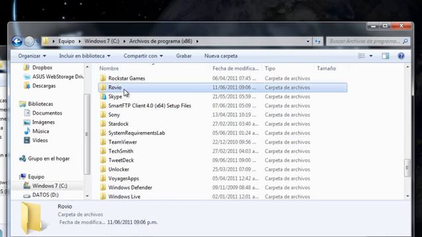Image resolution: width=422 pixels, height=237 pixels.
Task: Select Documentos in the navigation pane
Action: pyautogui.click(x=47, y=113)
